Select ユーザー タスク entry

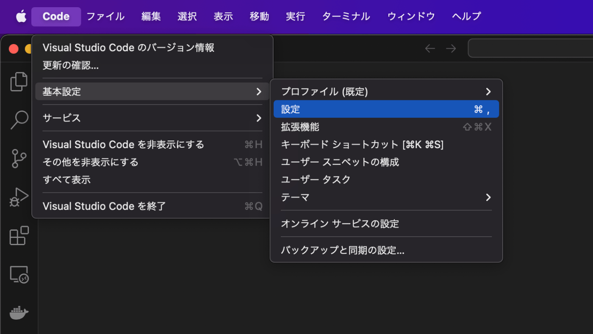coord(386,180)
